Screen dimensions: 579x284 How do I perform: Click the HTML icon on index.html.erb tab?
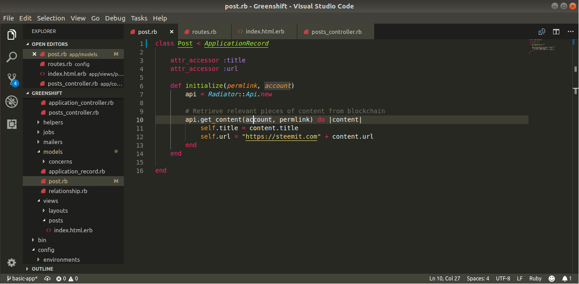[x=241, y=32]
